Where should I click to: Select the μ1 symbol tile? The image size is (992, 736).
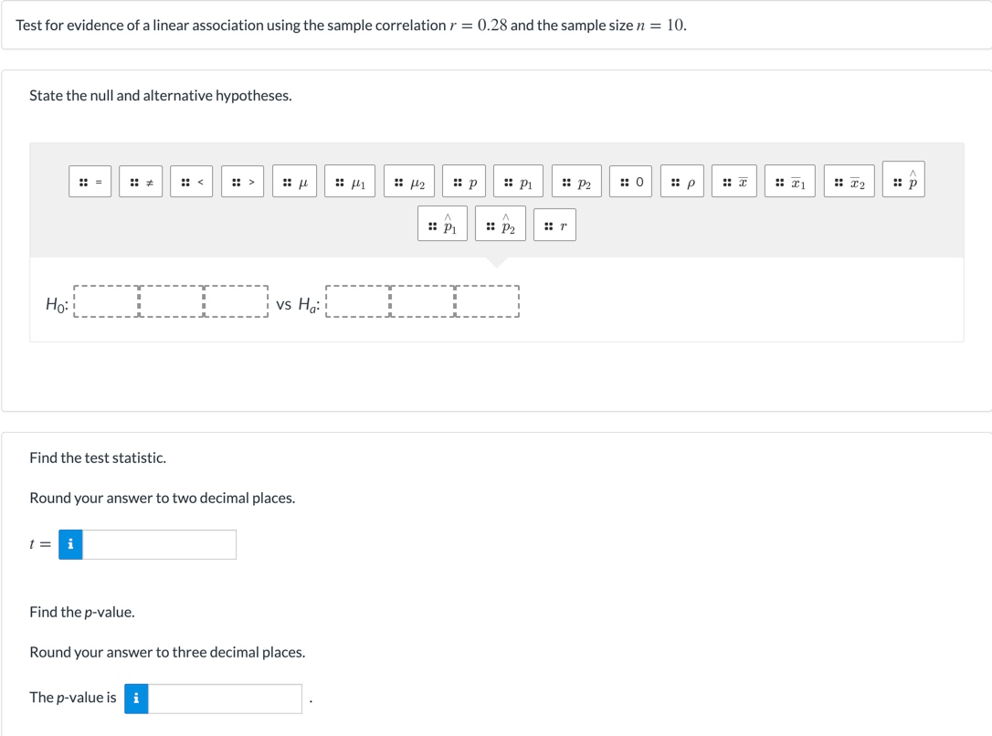point(349,181)
